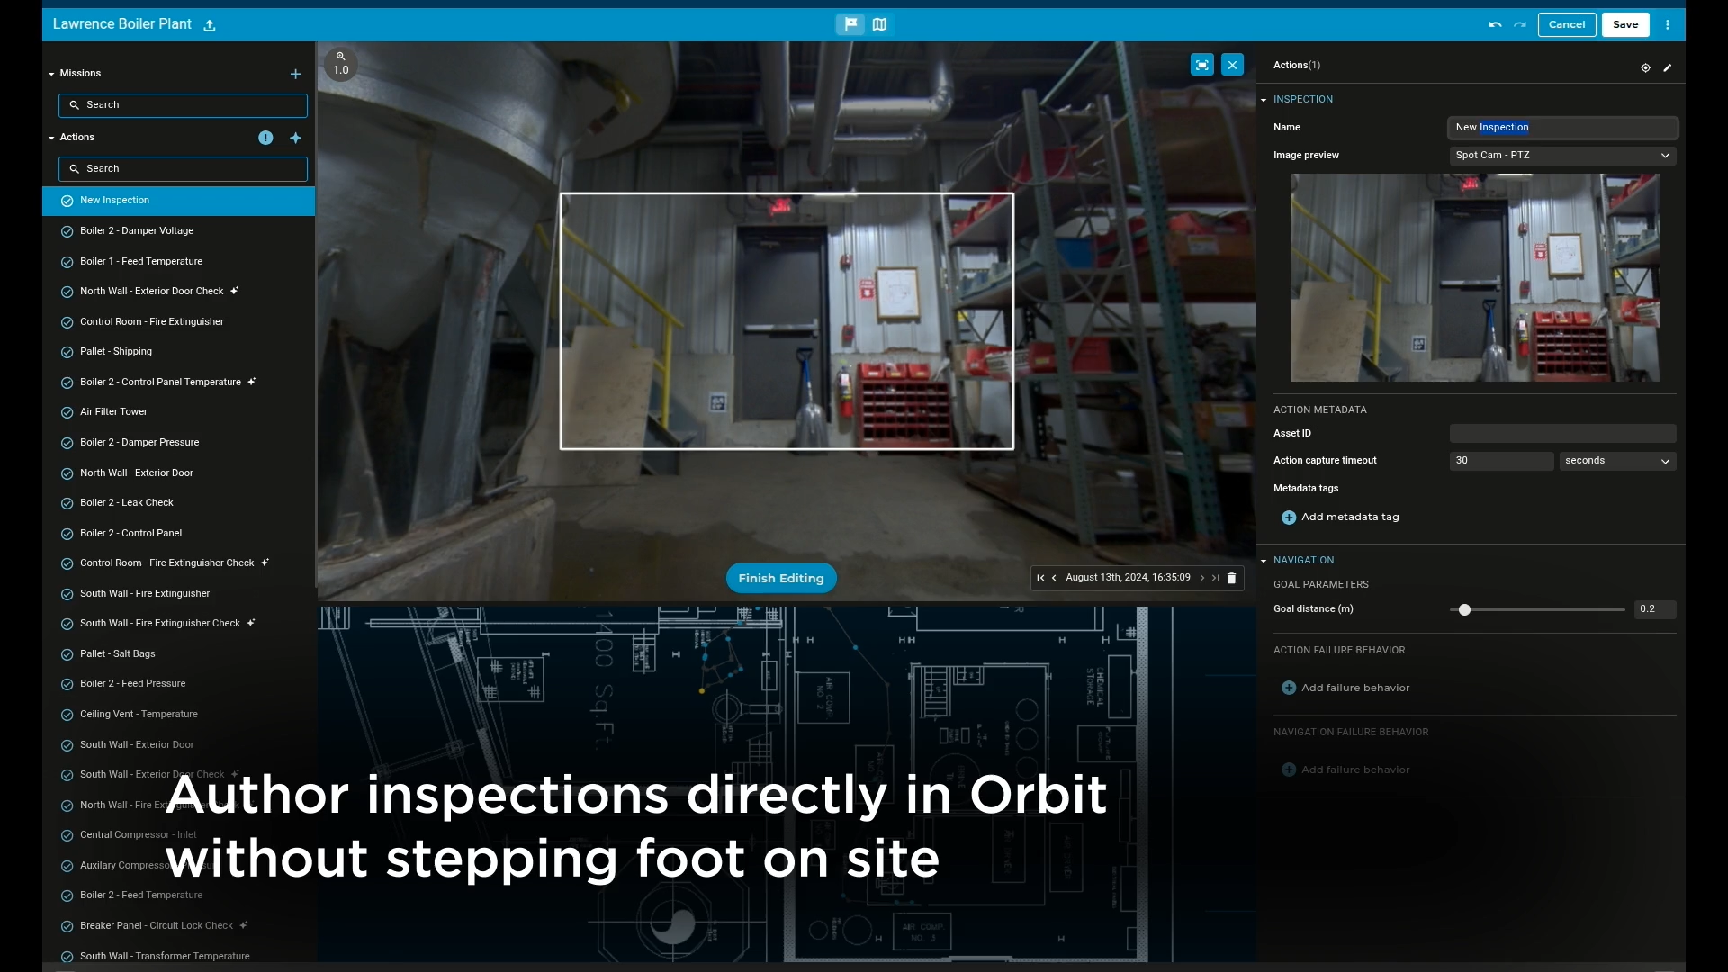Collapse the Missions section
The image size is (1728, 972).
click(x=51, y=74)
